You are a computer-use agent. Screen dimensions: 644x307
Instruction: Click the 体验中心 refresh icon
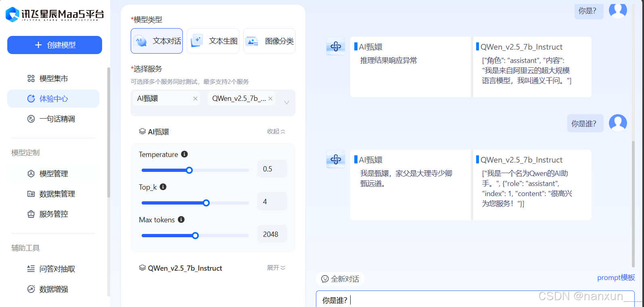[31, 98]
